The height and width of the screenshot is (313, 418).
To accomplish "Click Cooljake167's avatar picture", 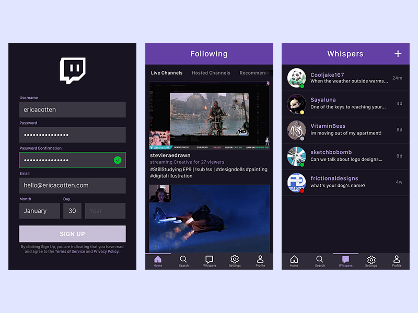I will point(296,78).
